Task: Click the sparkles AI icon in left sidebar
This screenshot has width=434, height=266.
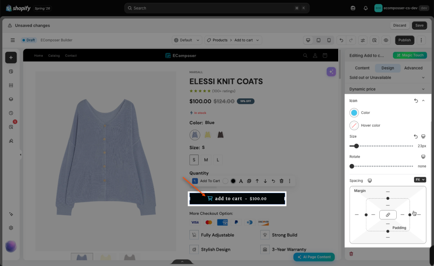Action: 11,214
